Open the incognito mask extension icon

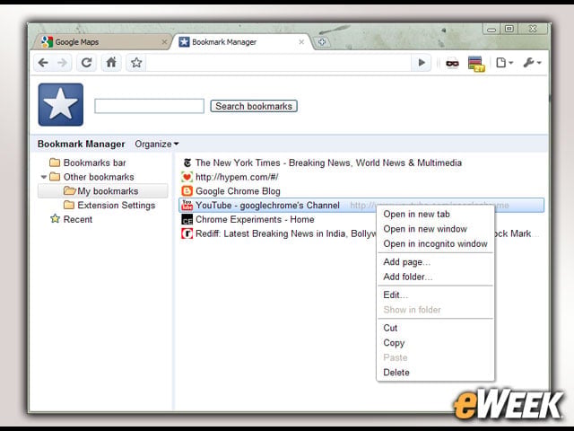pyautogui.click(x=452, y=64)
